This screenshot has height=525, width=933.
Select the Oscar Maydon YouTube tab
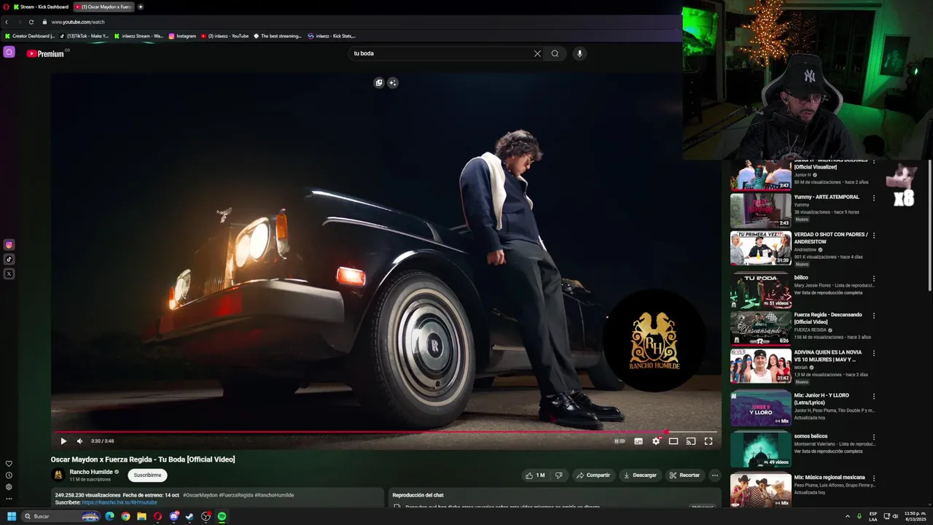click(x=104, y=7)
